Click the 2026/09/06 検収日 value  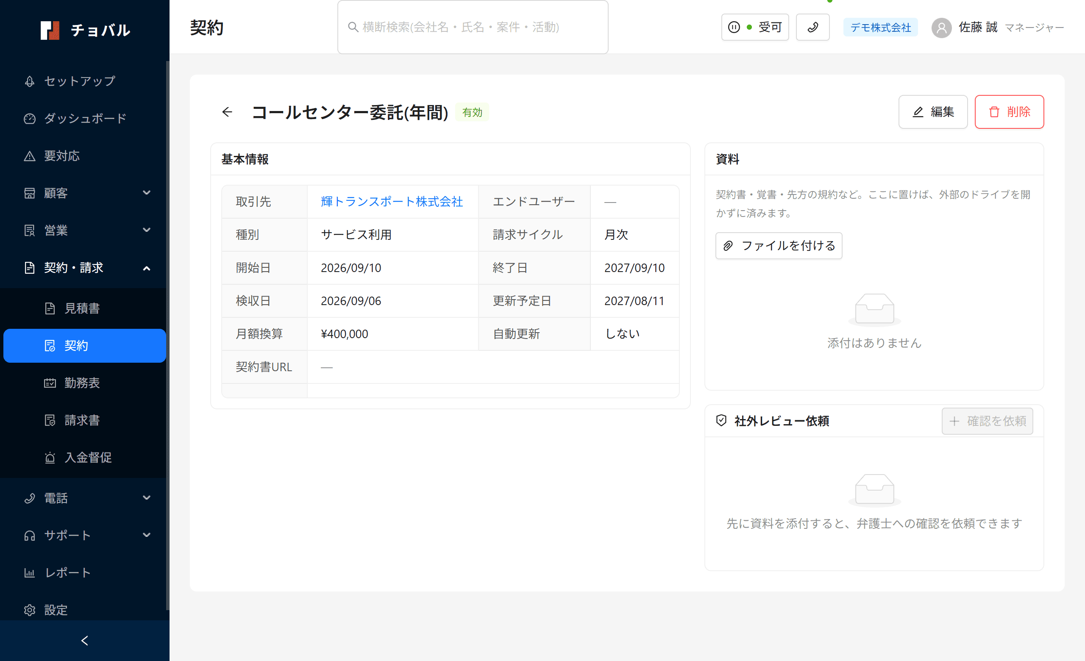(x=351, y=301)
